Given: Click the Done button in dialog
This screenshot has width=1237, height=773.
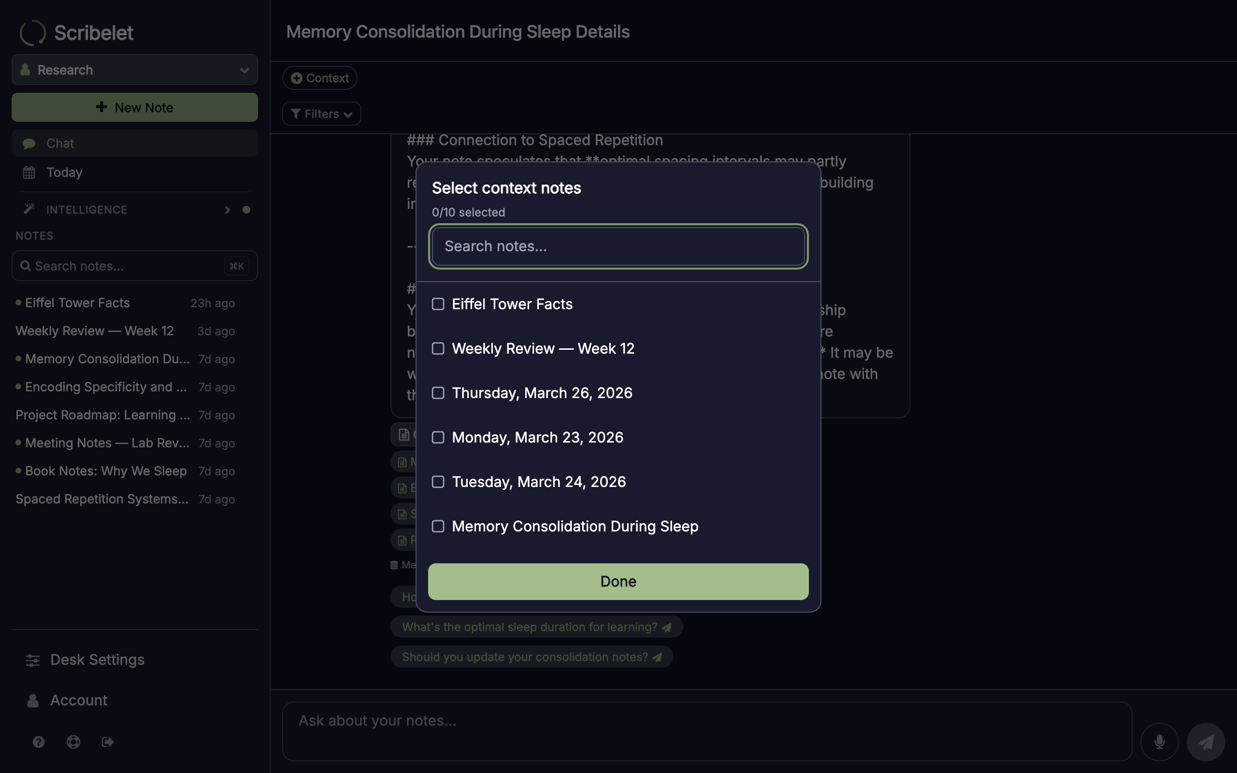Looking at the screenshot, I should 618,582.
